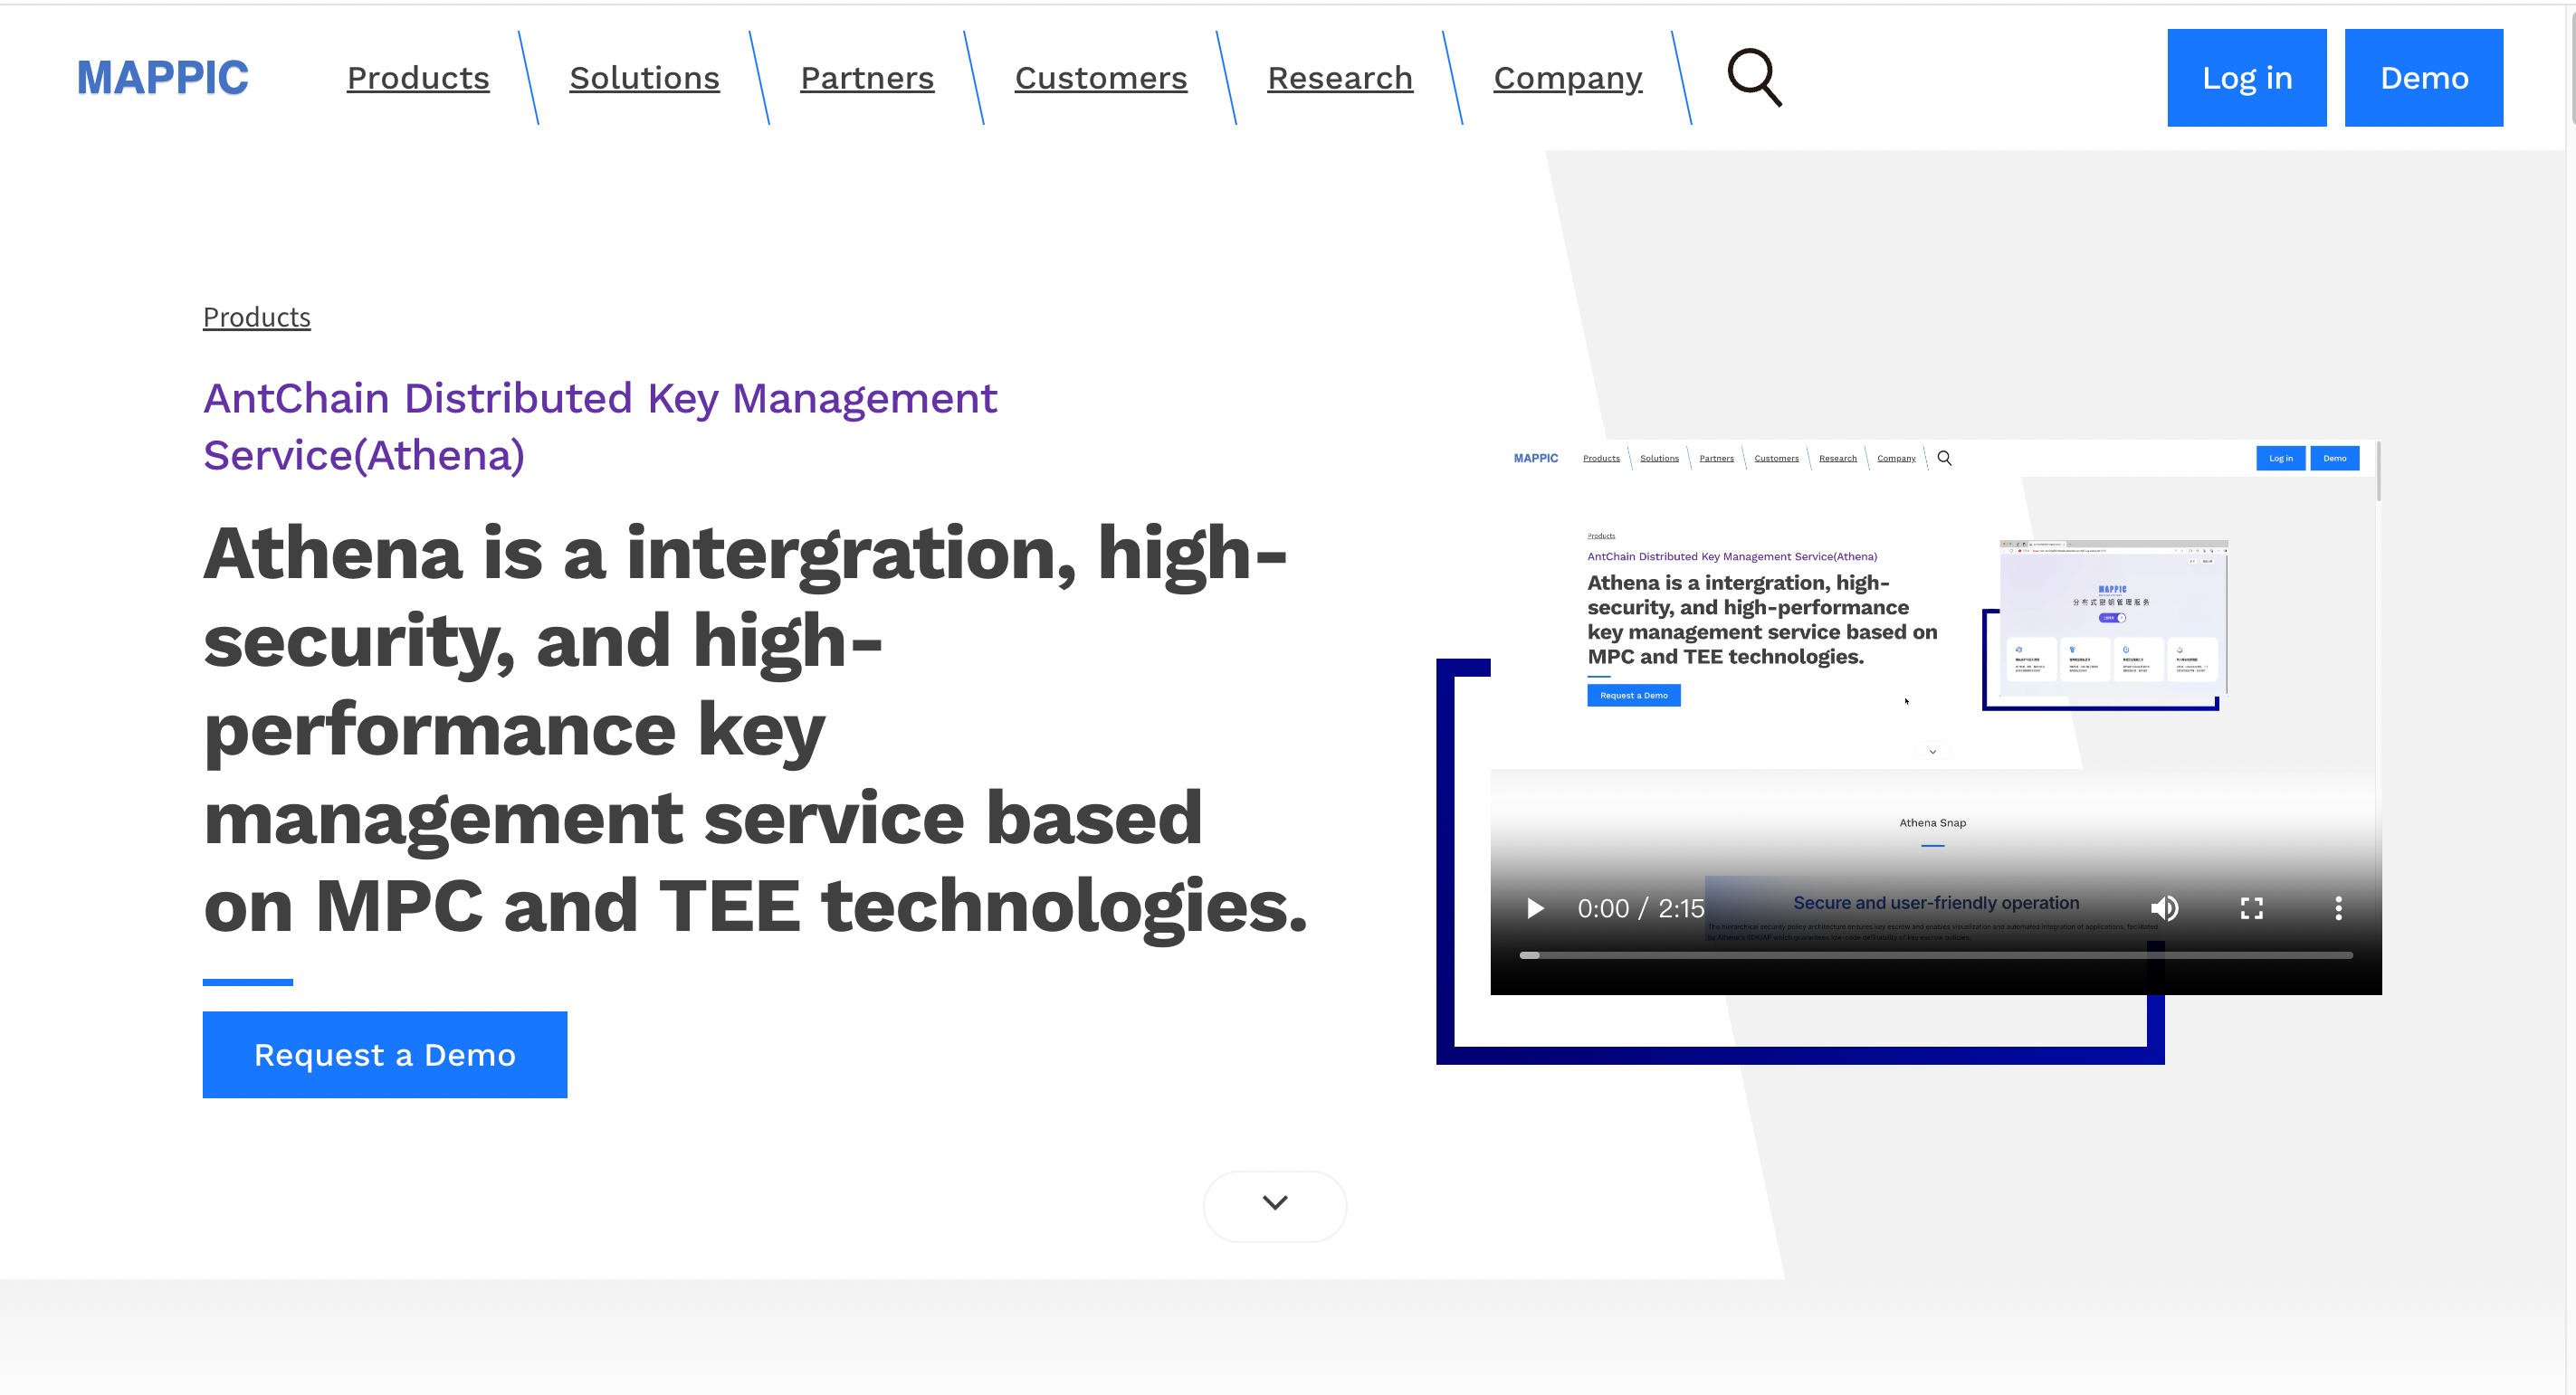The width and height of the screenshot is (2576, 1395).
Task: Play the Athena video
Action: (1535, 907)
